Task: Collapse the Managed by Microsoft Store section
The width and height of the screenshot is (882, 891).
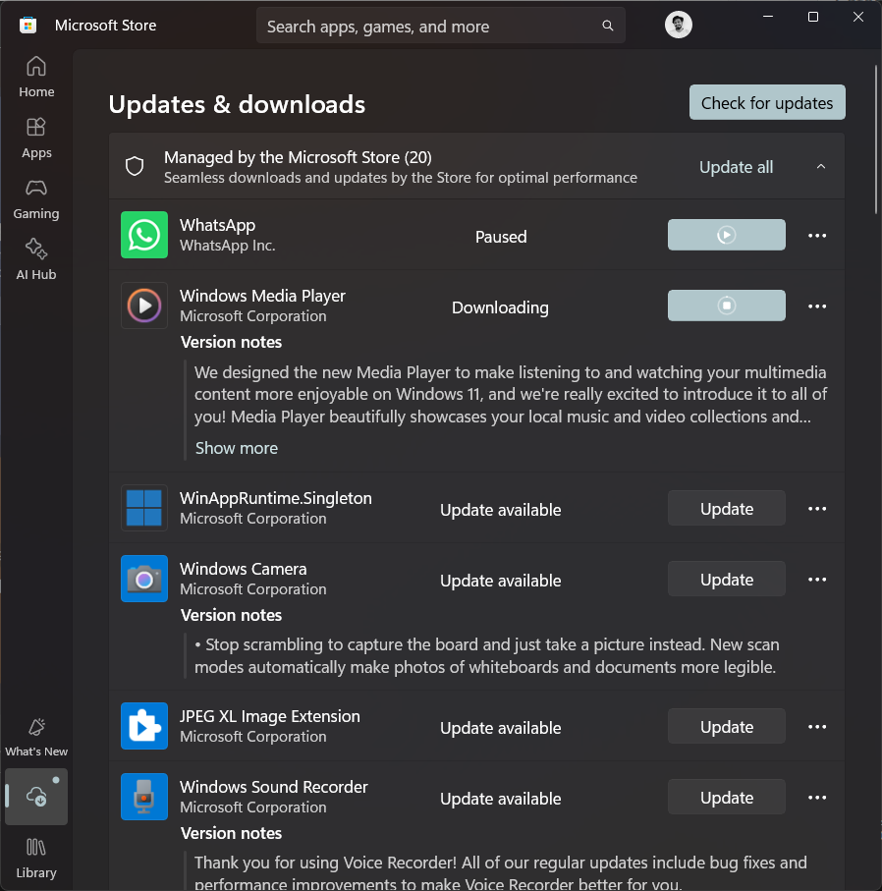Action: tap(821, 166)
